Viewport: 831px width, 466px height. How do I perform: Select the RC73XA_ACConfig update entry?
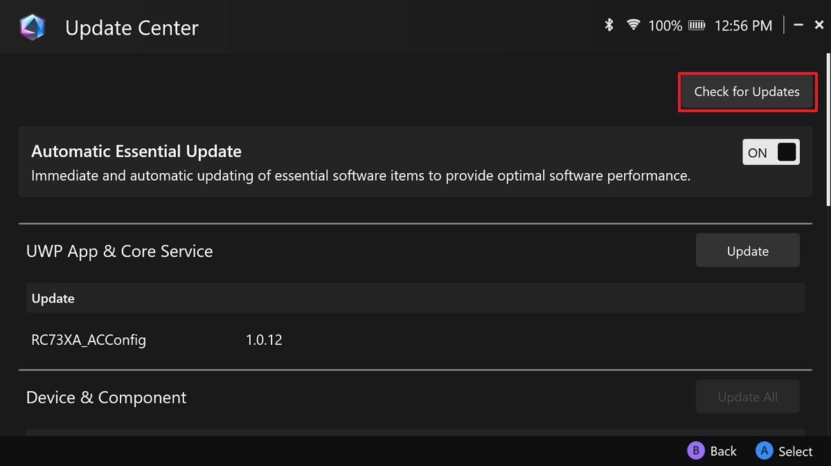[89, 340]
